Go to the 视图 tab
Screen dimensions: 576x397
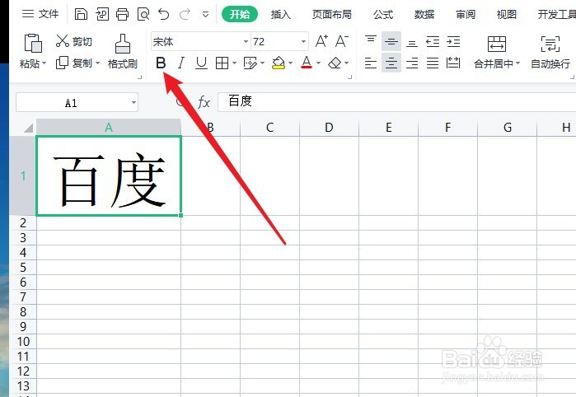coord(507,14)
